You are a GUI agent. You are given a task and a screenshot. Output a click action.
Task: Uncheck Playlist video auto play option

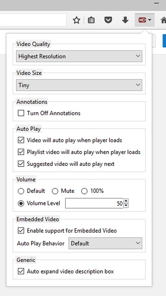tap(21, 152)
